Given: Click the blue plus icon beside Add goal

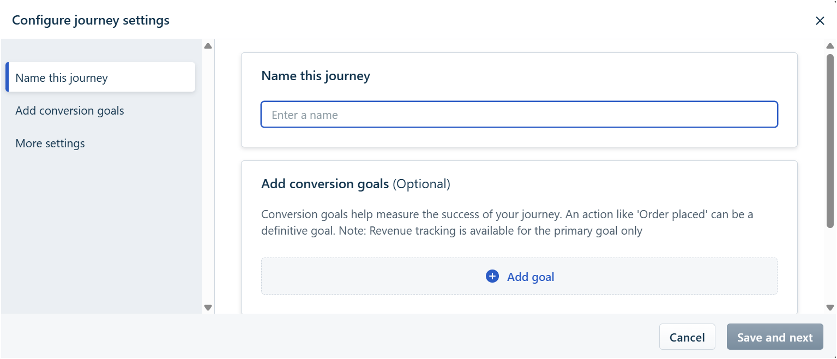Looking at the screenshot, I should [x=492, y=277].
